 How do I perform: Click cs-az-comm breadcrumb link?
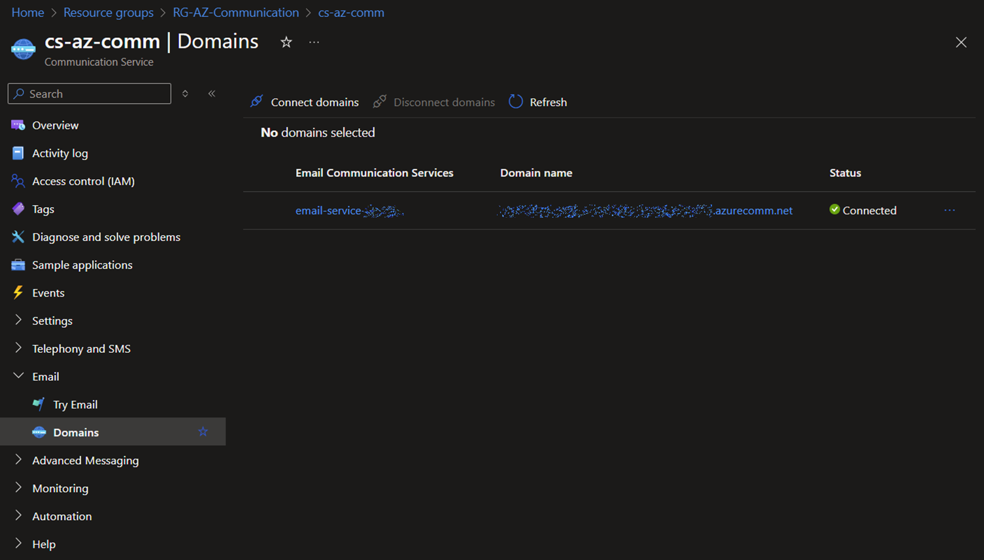tap(351, 12)
